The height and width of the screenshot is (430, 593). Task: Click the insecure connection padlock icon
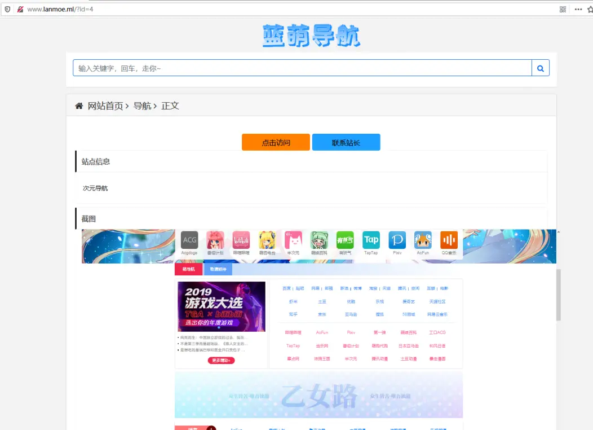(20, 9)
